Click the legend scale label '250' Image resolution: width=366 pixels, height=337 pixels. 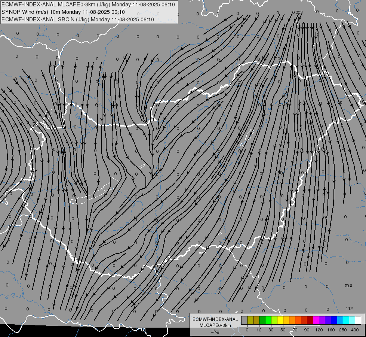[343, 330]
